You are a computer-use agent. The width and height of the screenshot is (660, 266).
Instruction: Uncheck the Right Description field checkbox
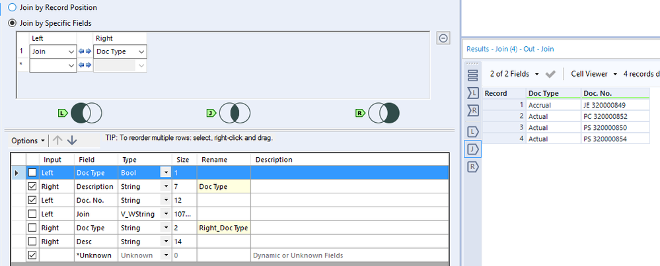(x=32, y=186)
